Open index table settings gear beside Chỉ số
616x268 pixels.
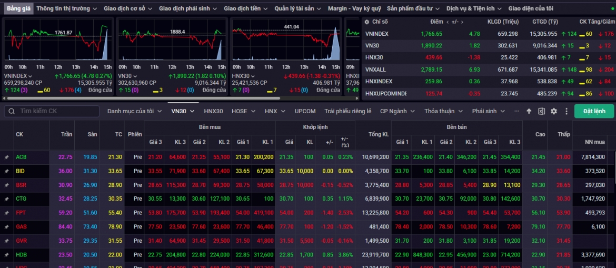367,22
